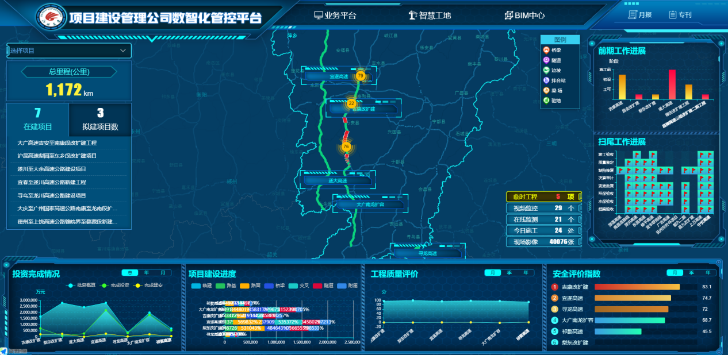Screen dimensions: 728x355
Task: Open the 月报 monthly report
Action: (x=640, y=15)
